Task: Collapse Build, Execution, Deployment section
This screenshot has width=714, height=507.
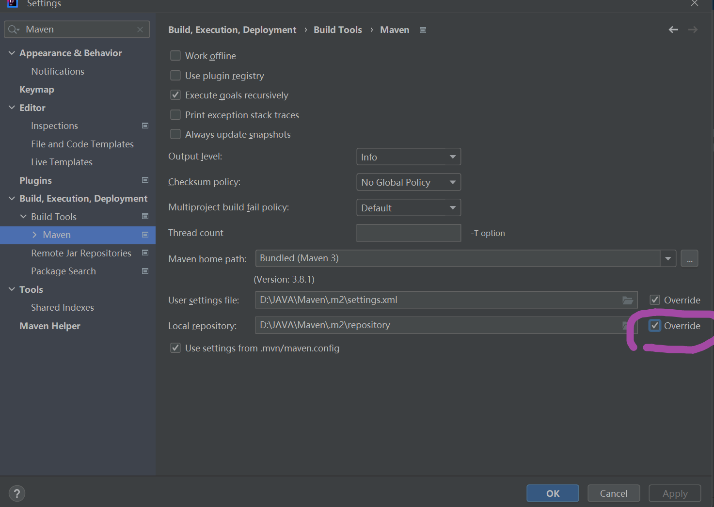Action: (x=12, y=198)
